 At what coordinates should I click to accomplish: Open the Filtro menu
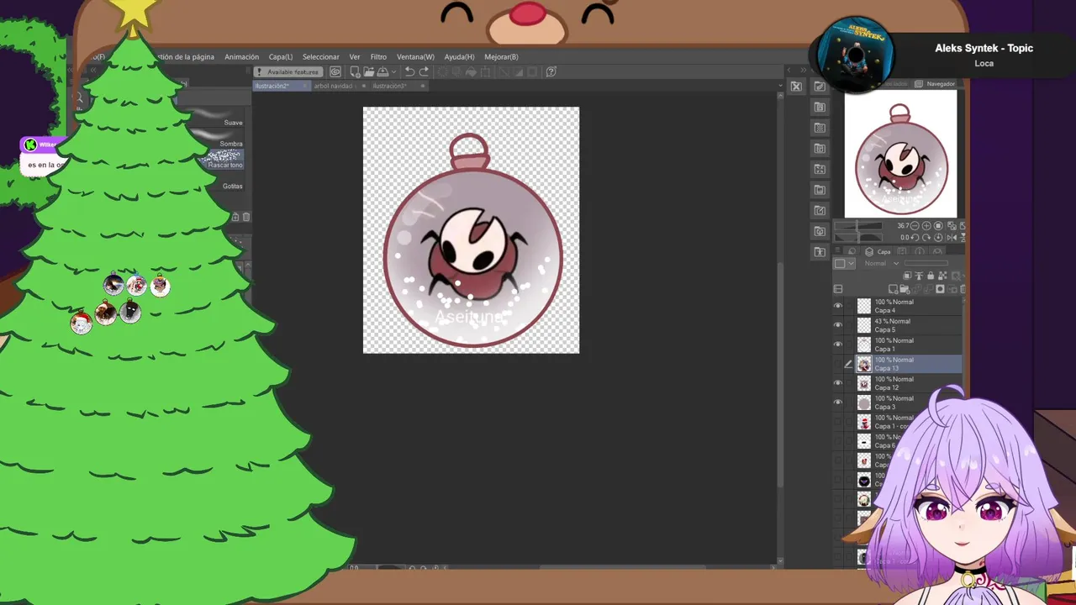[x=378, y=57]
